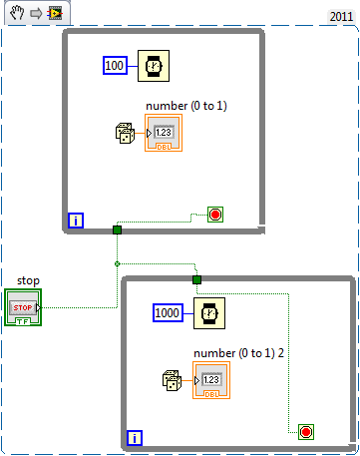Viewport: 360px width, 456px height.
Task: Toggle the stop Boolean control terminal
Action: click(23, 307)
